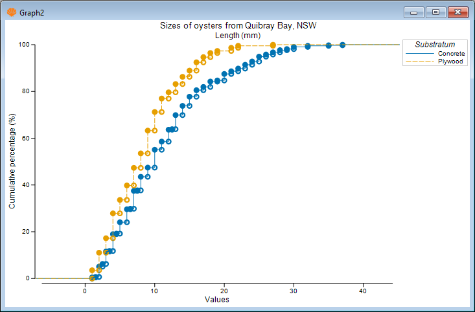The image size is (475, 312).
Task: Close the Graph2 window
Action: tap(458, 12)
